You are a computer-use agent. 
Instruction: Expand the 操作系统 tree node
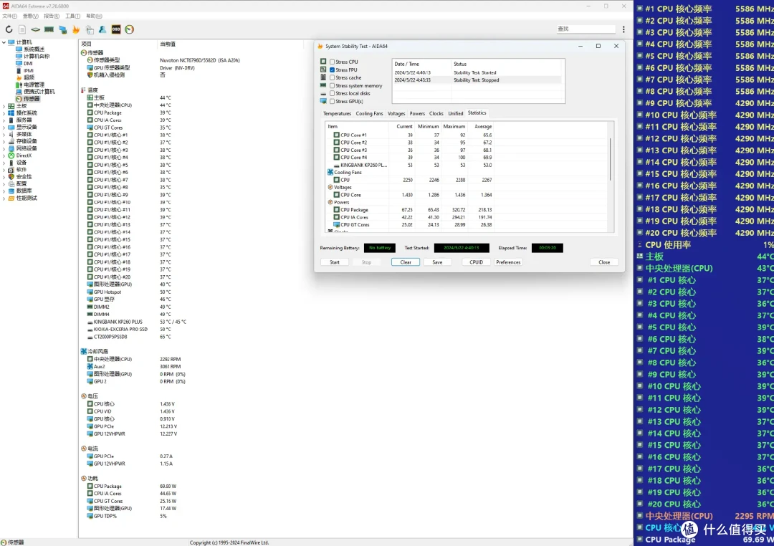(4, 113)
